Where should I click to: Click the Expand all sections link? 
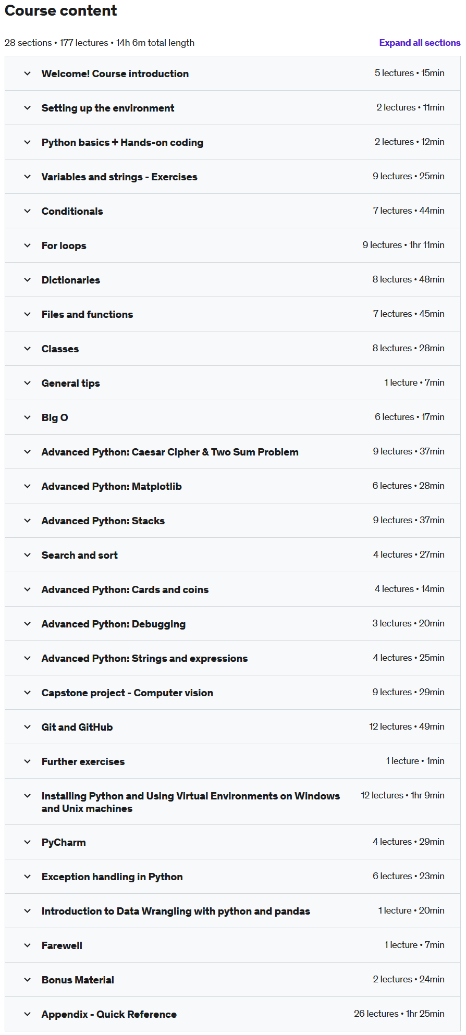(420, 43)
